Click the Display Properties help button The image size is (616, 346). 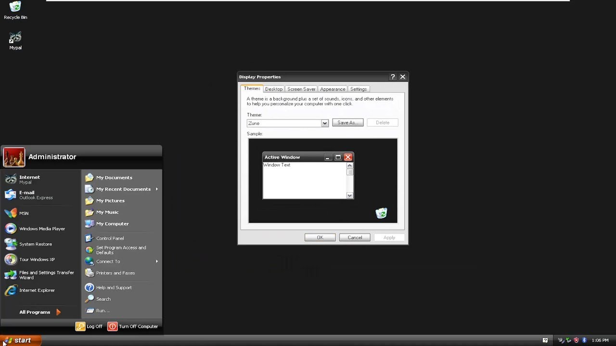(393, 77)
